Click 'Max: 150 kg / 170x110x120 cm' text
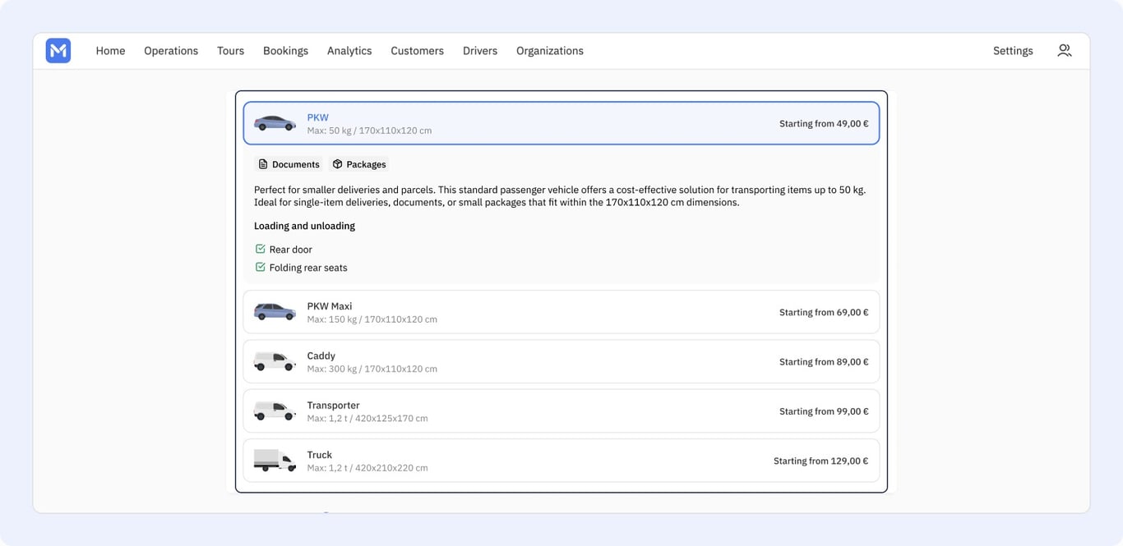The width and height of the screenshot is (1123, 546). pyautogui.click(x=372, y=319)
